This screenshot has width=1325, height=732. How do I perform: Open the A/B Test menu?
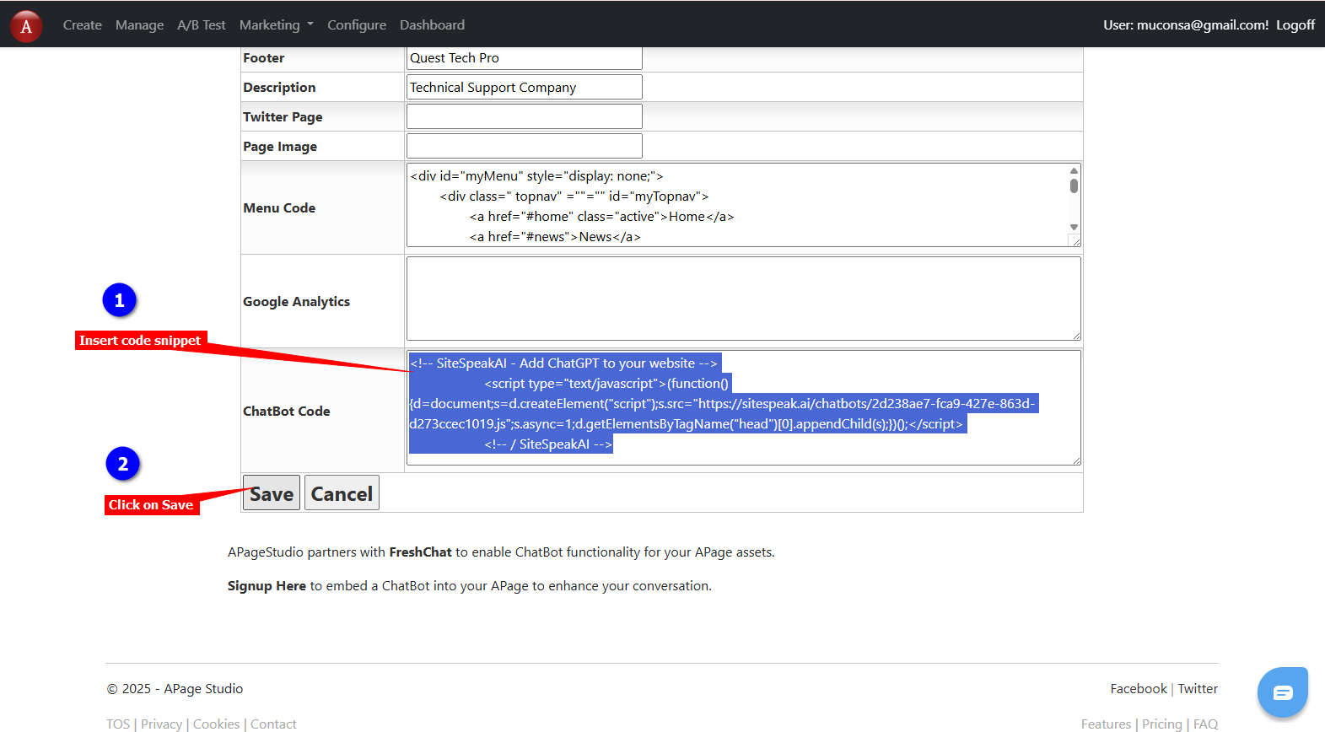pyautogui.click(x=202, y=25)
